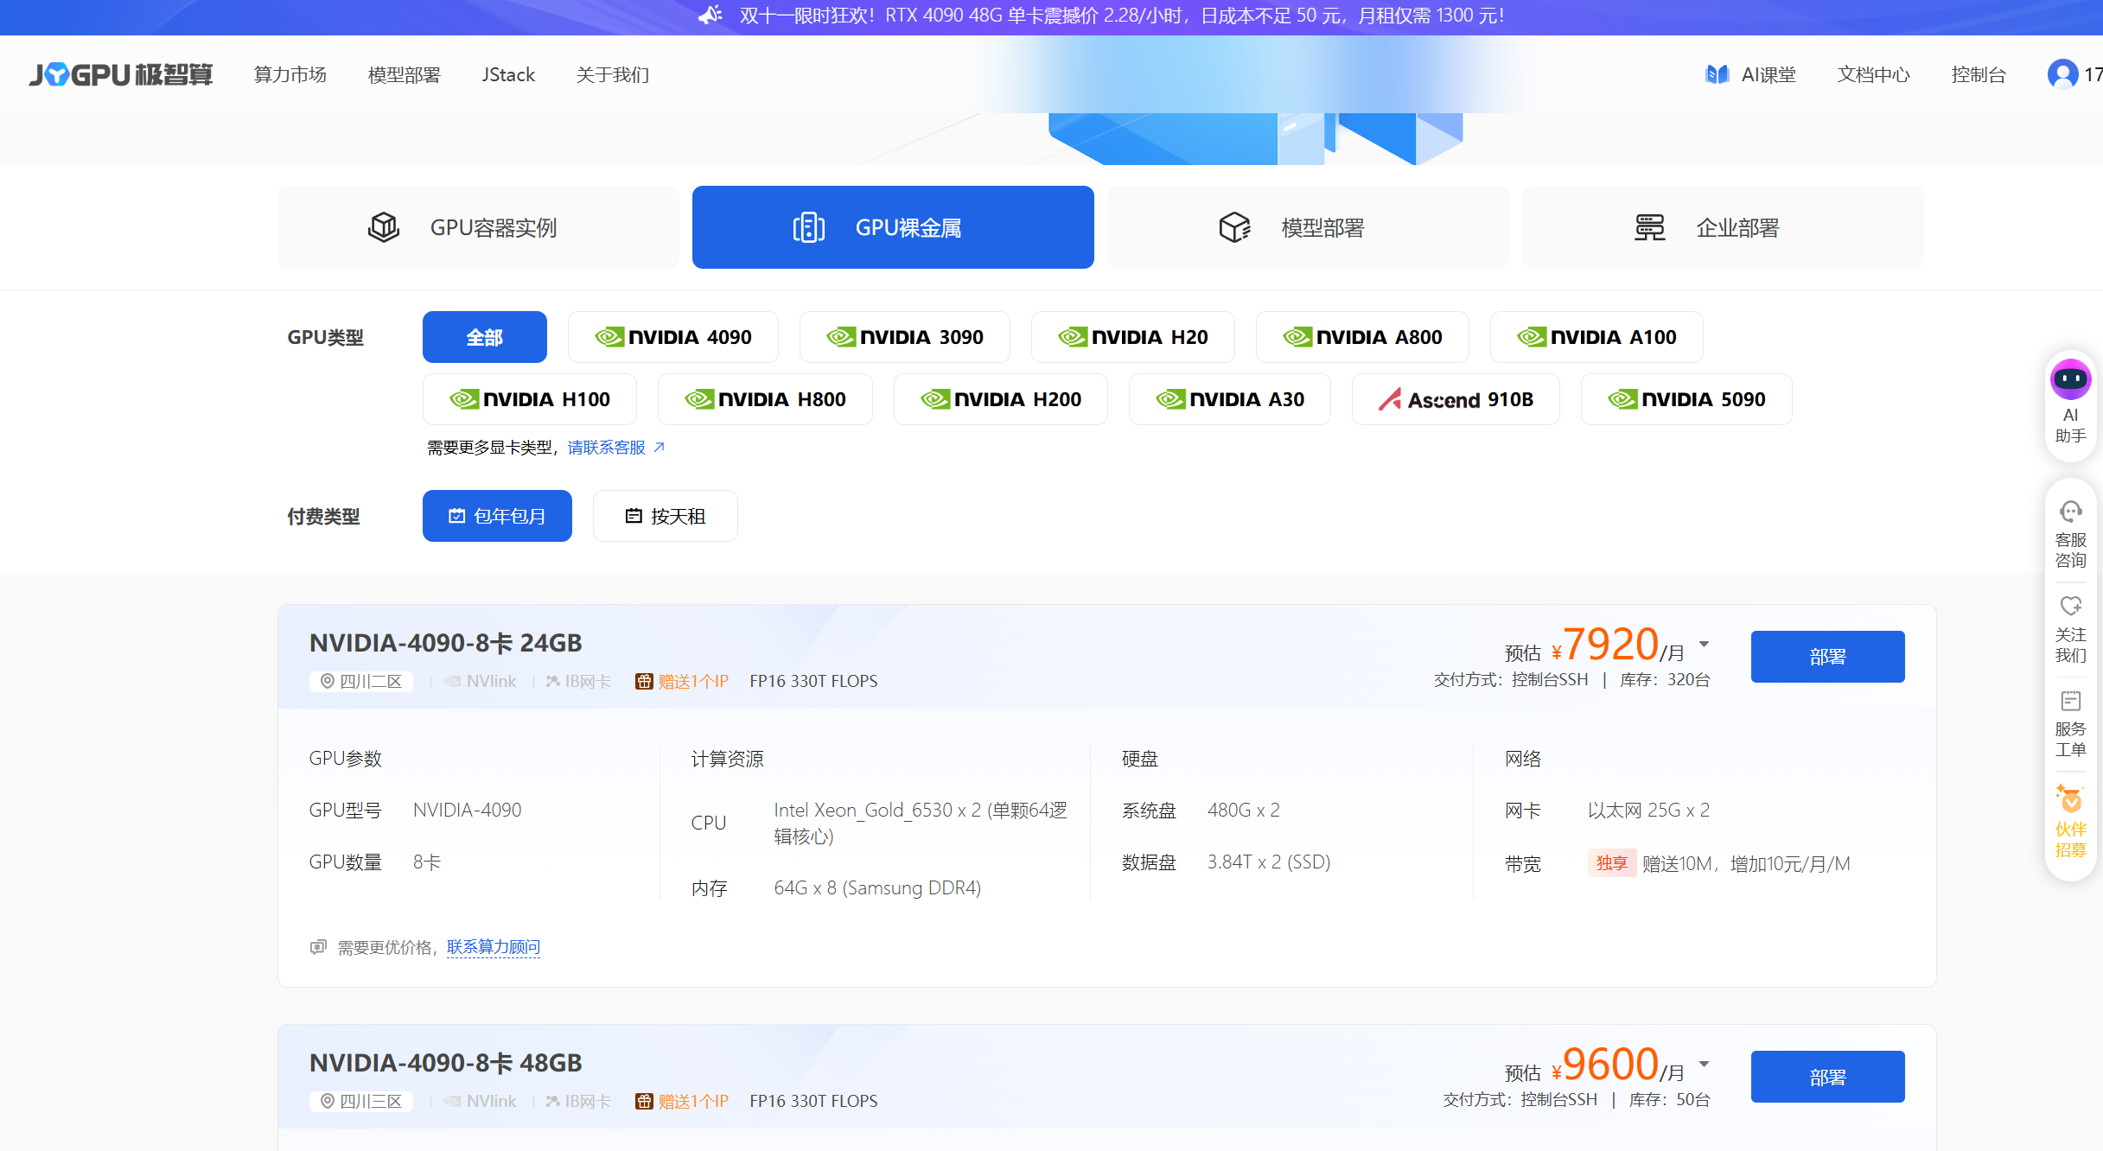The height and width of the screenshot is (1151, 2103).
Task: Filter by Ascend 910B GPUs
Action: tap(1456, 399)
